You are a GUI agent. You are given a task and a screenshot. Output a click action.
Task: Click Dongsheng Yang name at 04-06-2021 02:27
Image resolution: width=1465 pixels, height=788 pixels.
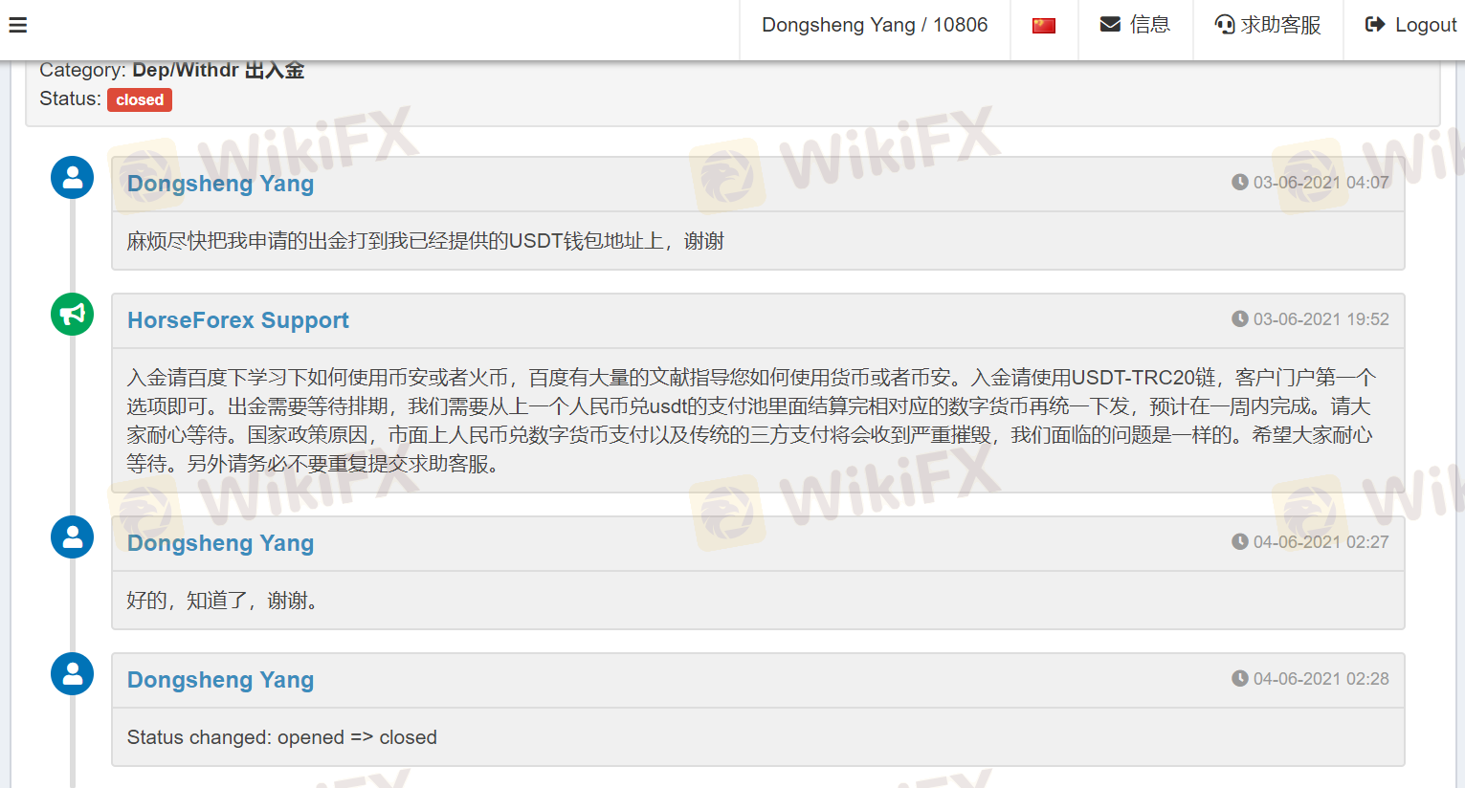[220, 543]
